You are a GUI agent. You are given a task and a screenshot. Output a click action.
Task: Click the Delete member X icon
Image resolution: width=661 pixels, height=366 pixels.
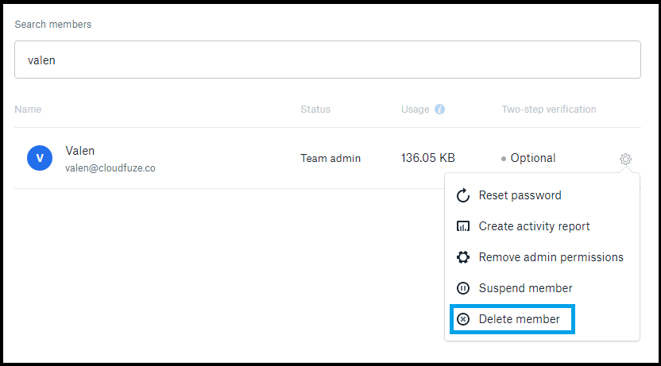[463, 319]
